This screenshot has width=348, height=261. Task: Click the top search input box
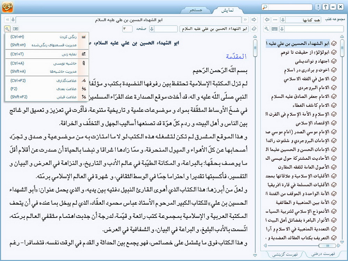[290, 7]
